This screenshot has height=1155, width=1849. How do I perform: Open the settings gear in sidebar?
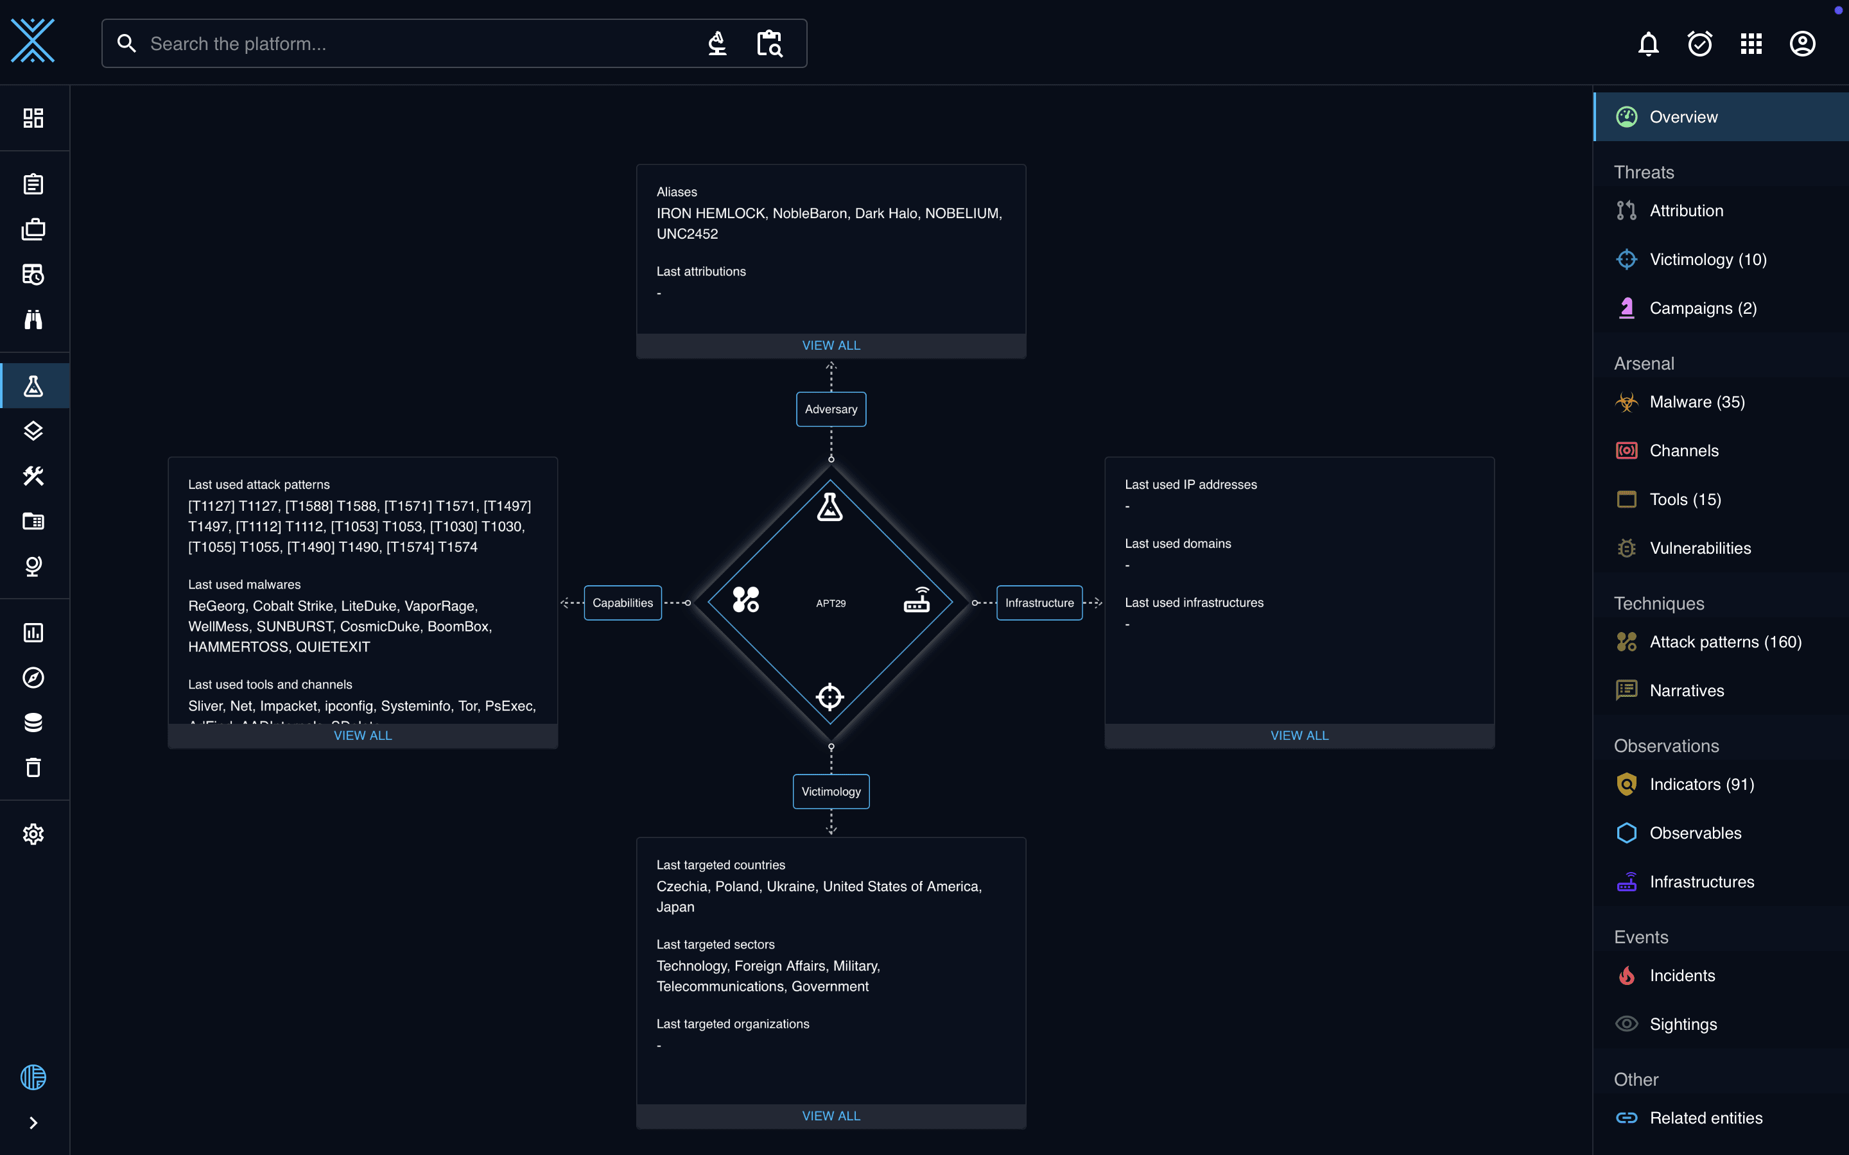[33, 834]
